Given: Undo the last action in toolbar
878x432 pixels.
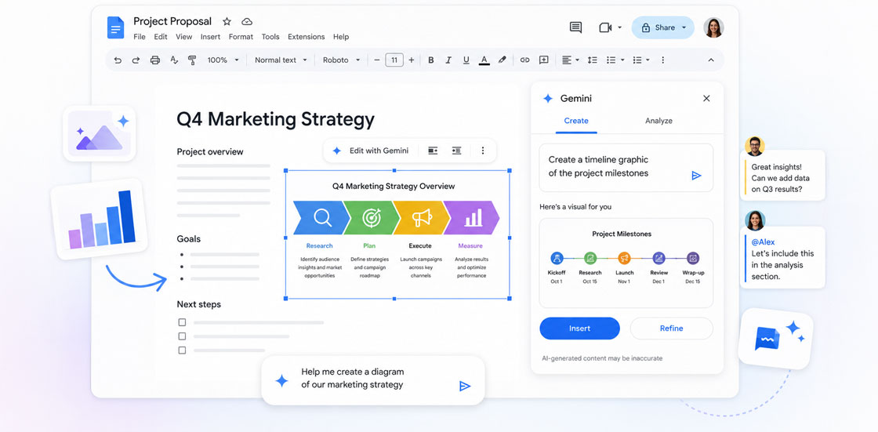Looking at the screenshot, I should [x=117, y=60].
